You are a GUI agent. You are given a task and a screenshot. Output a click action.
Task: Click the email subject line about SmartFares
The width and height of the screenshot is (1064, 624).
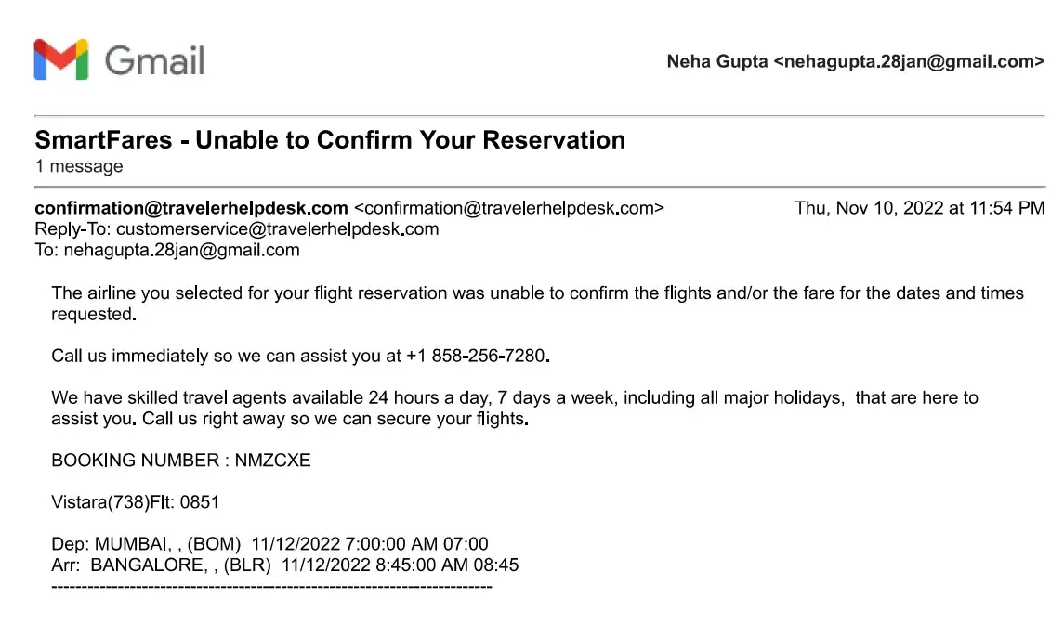point(330,140)
